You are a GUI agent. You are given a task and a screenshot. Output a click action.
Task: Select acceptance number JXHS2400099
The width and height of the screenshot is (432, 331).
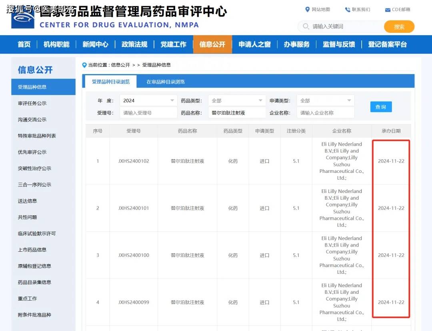(134, 302)
